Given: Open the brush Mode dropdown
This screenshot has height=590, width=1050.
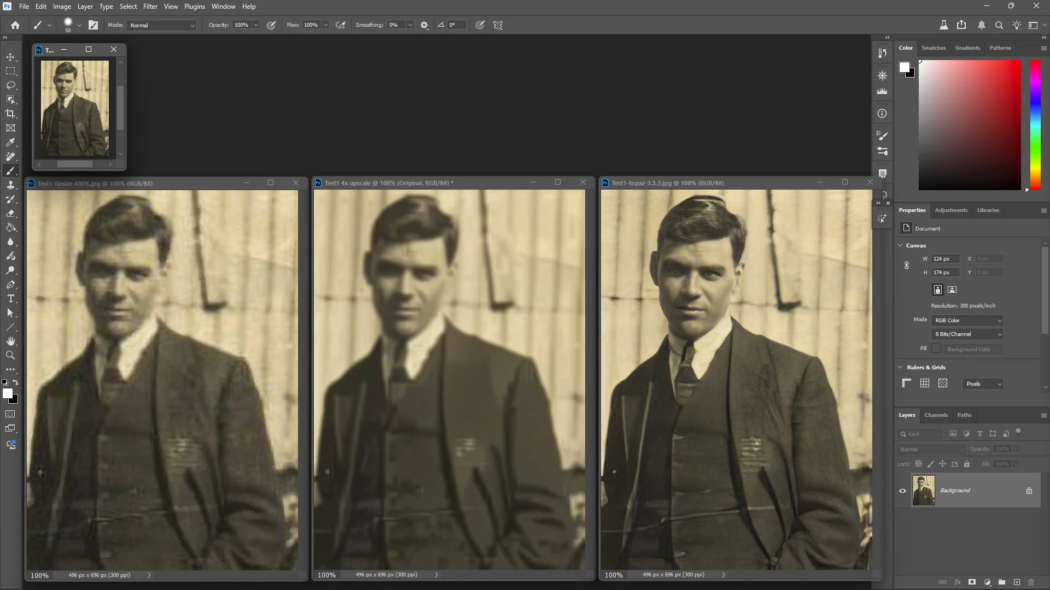Looking at the screenshot, I should coord(162,25).
